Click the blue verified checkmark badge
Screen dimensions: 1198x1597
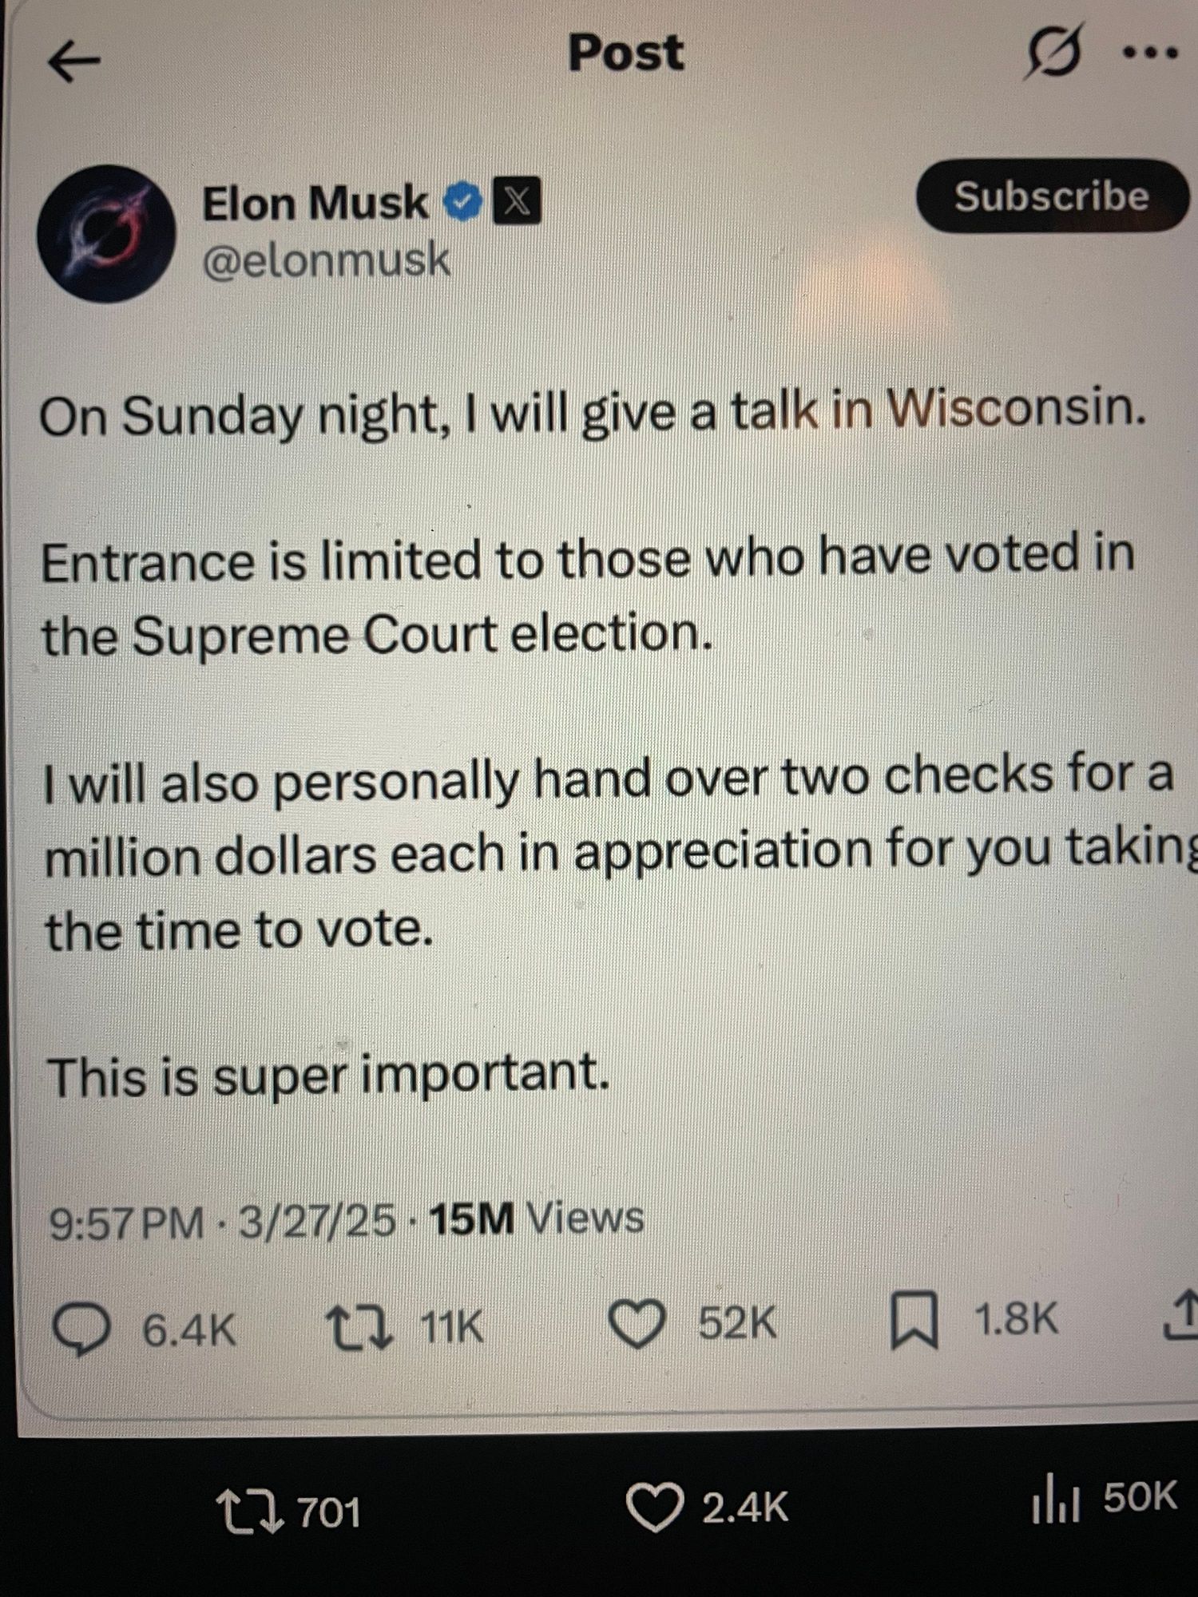(463, 202)
